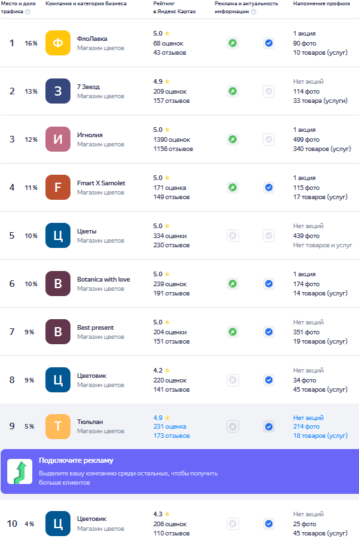The height and width of the screenshot is (544, 359).
Task: Click the blue verified checkmark for ФлоЛавка
Action: tap(269, 43)
